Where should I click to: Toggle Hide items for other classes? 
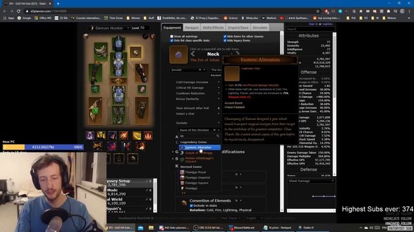tap(225, 36)
